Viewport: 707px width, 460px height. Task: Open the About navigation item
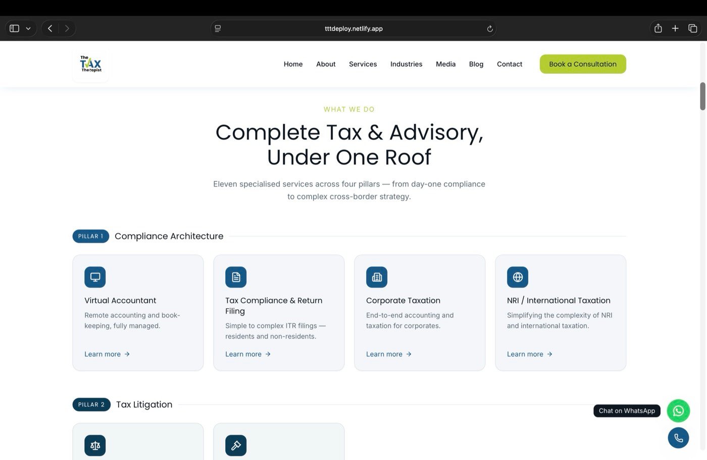(x=326, y=64)
